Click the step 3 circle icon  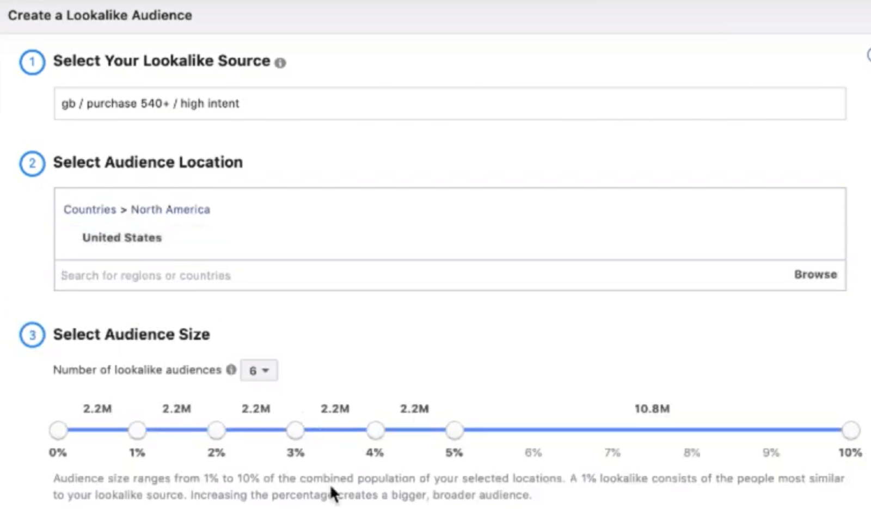point(32,335)
